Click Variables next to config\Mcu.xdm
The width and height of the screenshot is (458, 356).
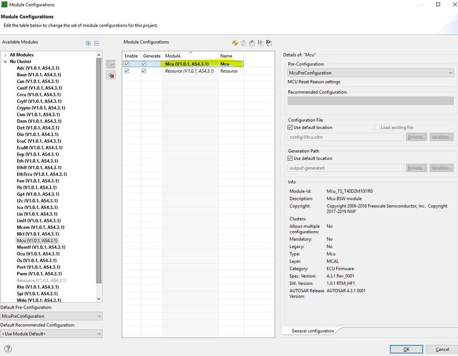coord(441,137)
